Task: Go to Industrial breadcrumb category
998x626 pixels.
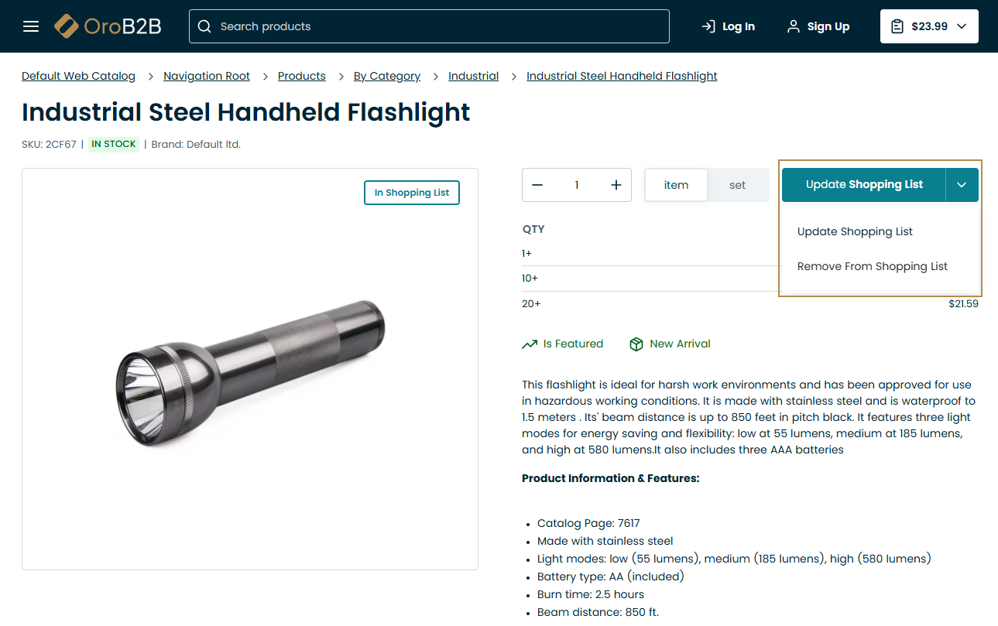Action: (473, 76)
